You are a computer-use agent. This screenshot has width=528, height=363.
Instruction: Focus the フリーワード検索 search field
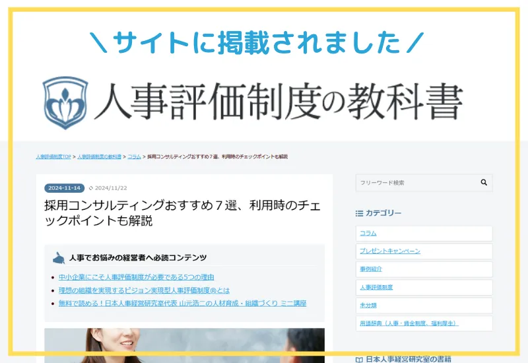(416, 183)
